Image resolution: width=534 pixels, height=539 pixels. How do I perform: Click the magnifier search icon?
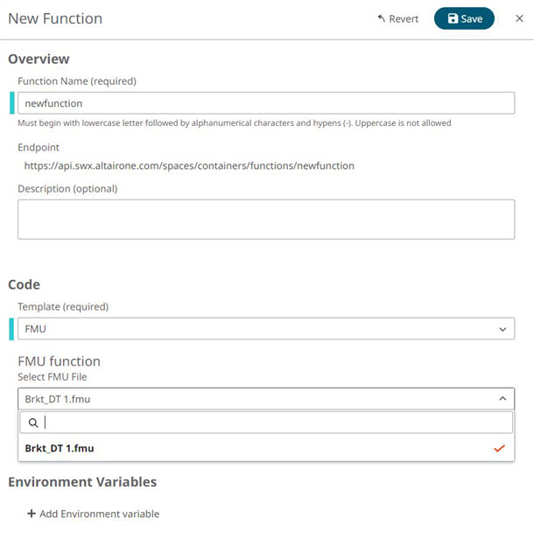click(x=33, y=423)
